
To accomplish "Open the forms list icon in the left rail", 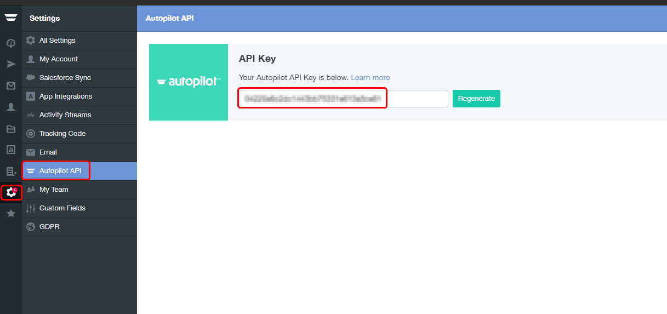I will pyautogui.click(x=10, y=172).
